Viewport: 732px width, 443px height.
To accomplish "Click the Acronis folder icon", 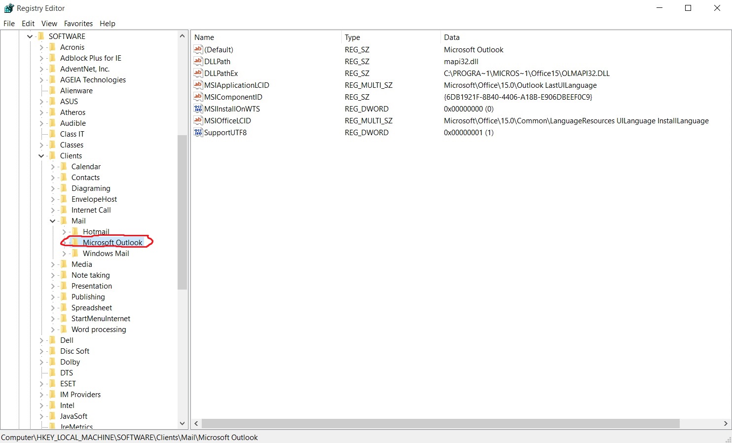I will (x=52, y=47).
